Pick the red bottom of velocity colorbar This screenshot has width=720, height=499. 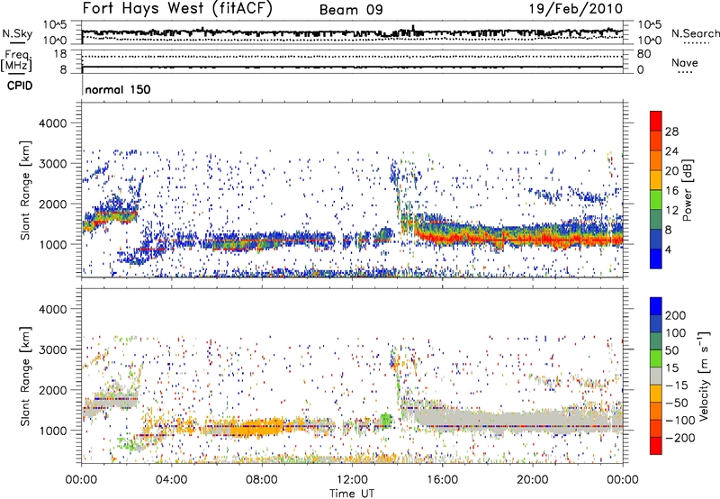(656, 446)
